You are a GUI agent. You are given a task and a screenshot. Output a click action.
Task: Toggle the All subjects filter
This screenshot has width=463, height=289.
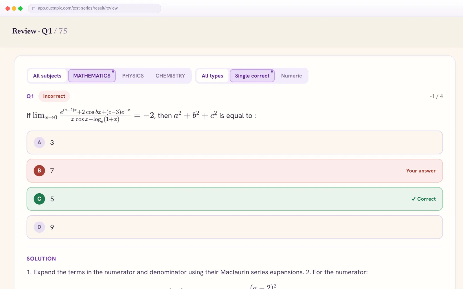pos(47,76)
